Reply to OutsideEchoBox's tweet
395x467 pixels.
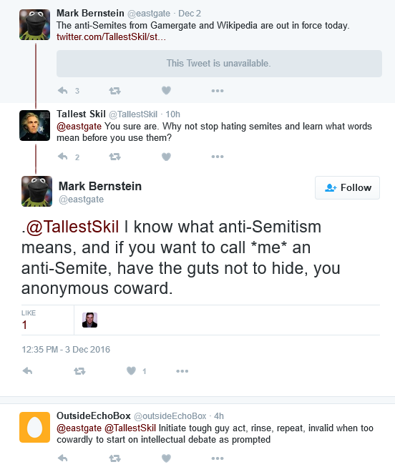tap(63, 458)
